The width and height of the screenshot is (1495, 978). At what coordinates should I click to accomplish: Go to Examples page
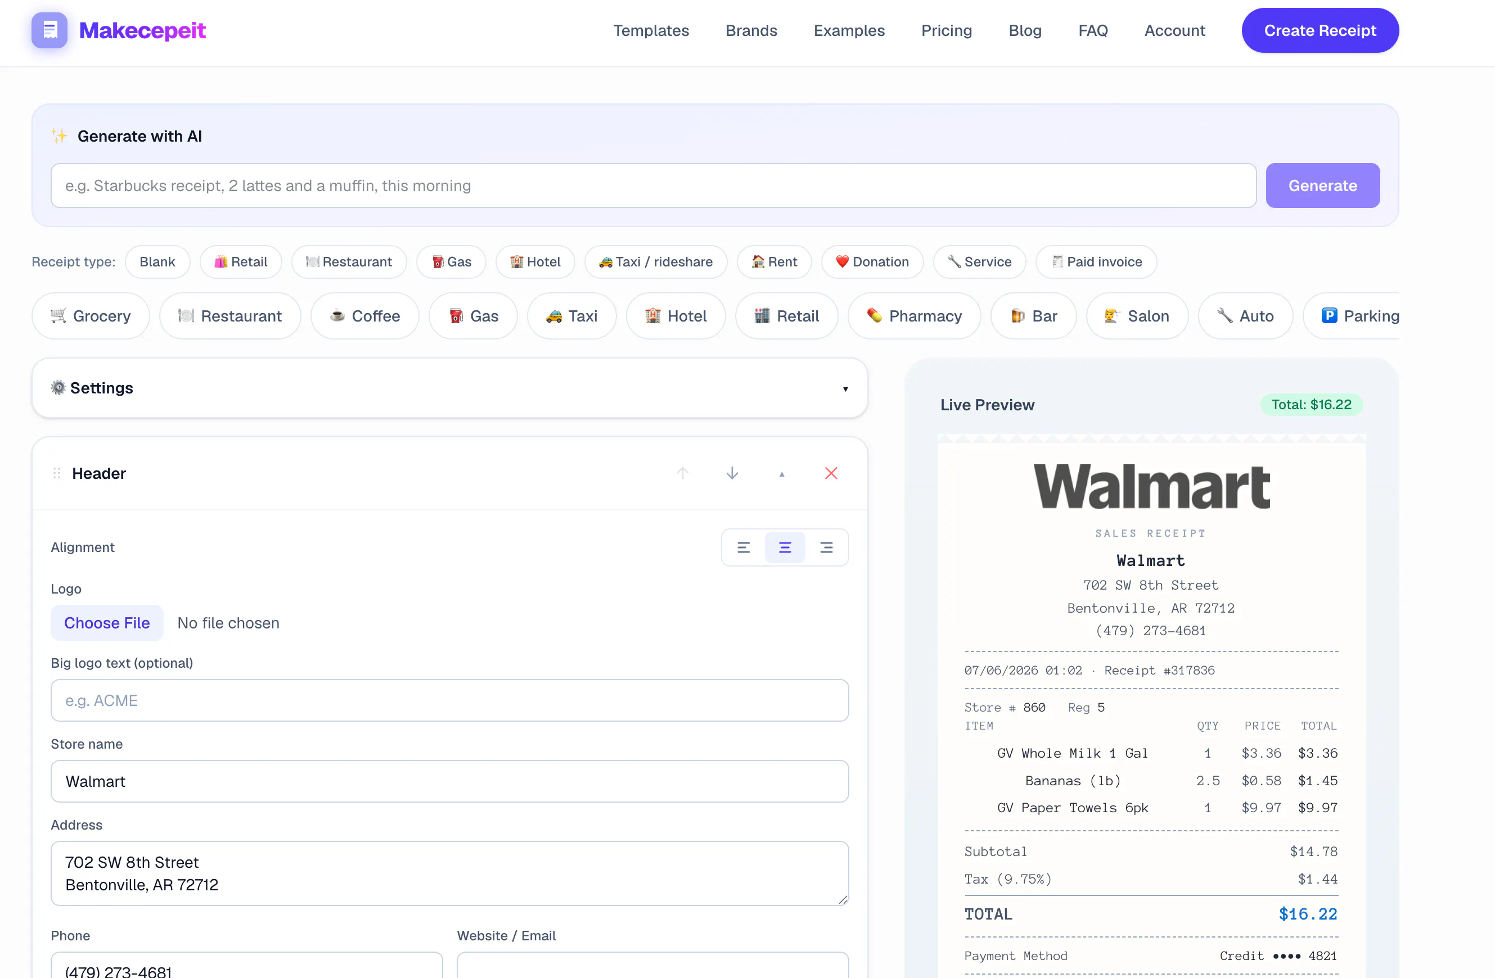[849, 30]
